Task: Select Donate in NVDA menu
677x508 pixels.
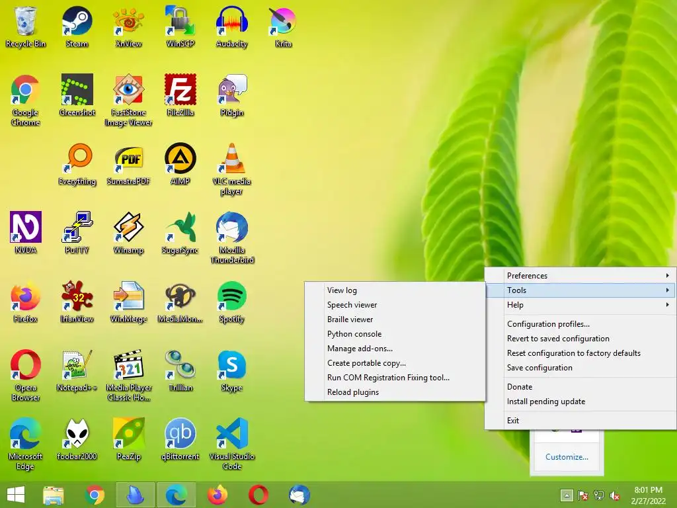Action: pyautogui.click(x=580, y=387)
